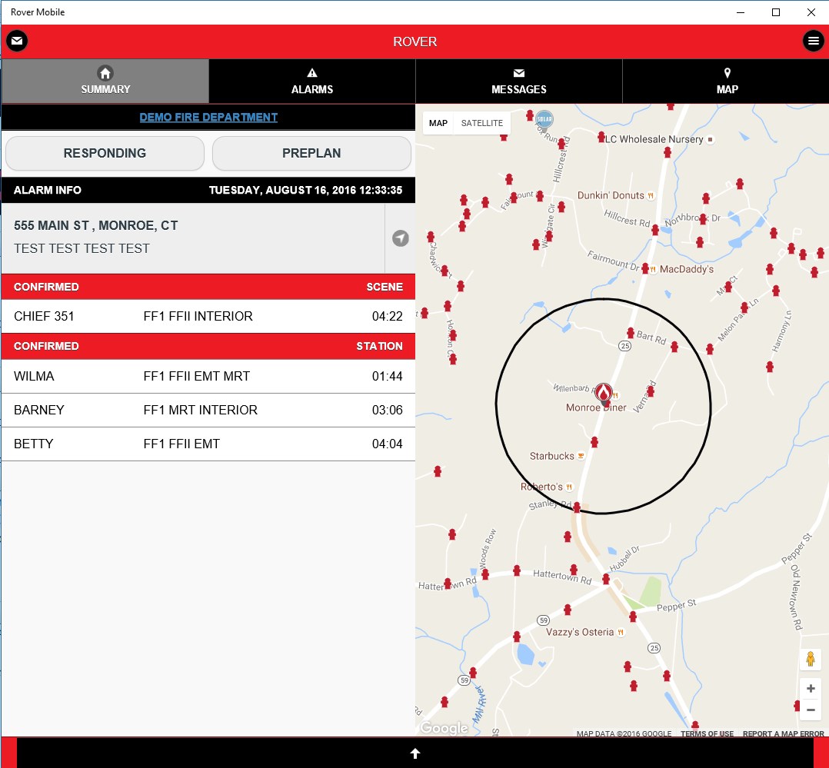This screenshot has height=768, width=829.
Task: Click the solar marker icon at map top
Action: tap(544, 119)
